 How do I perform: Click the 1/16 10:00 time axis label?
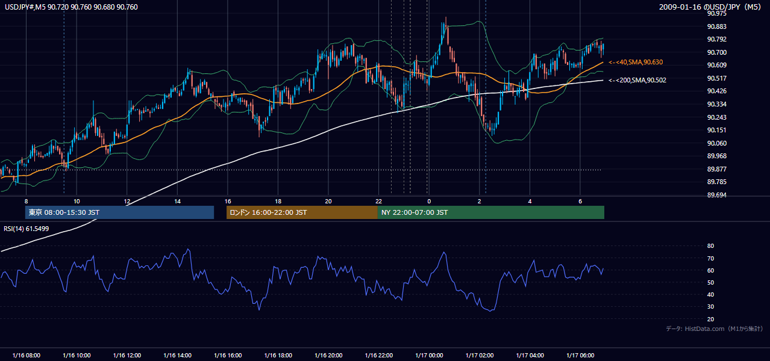(x=77, y=355)
